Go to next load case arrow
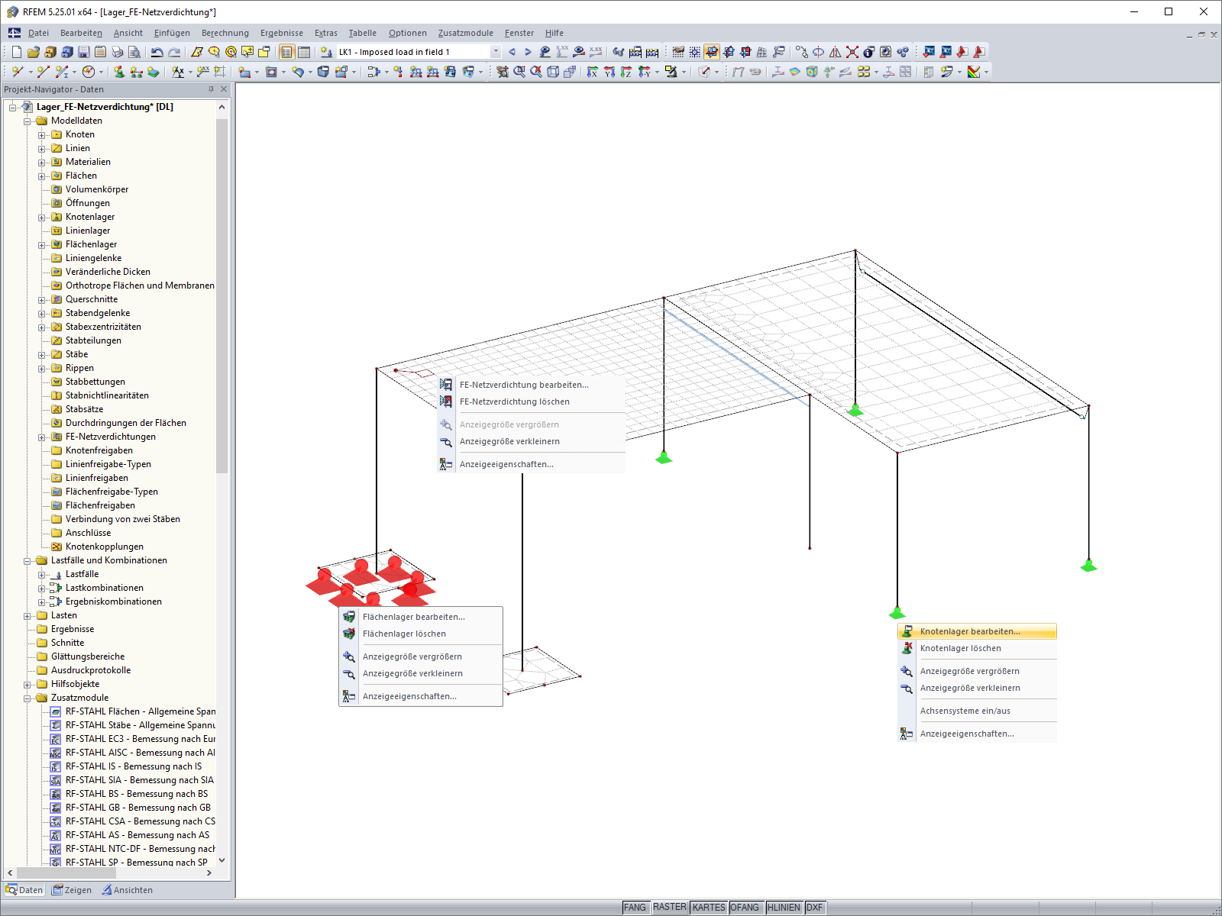This screenshot has width=1222, height=916. (x=528, y=52)
